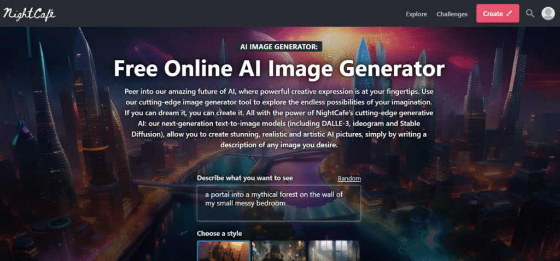Click the Random prompt link
This screenshot has width=560, height=261.
(x=349, y=179)
